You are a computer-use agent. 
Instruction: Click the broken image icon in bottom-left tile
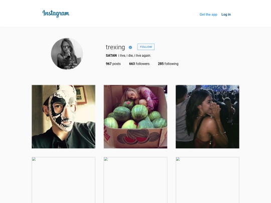(x=34, y=159)
